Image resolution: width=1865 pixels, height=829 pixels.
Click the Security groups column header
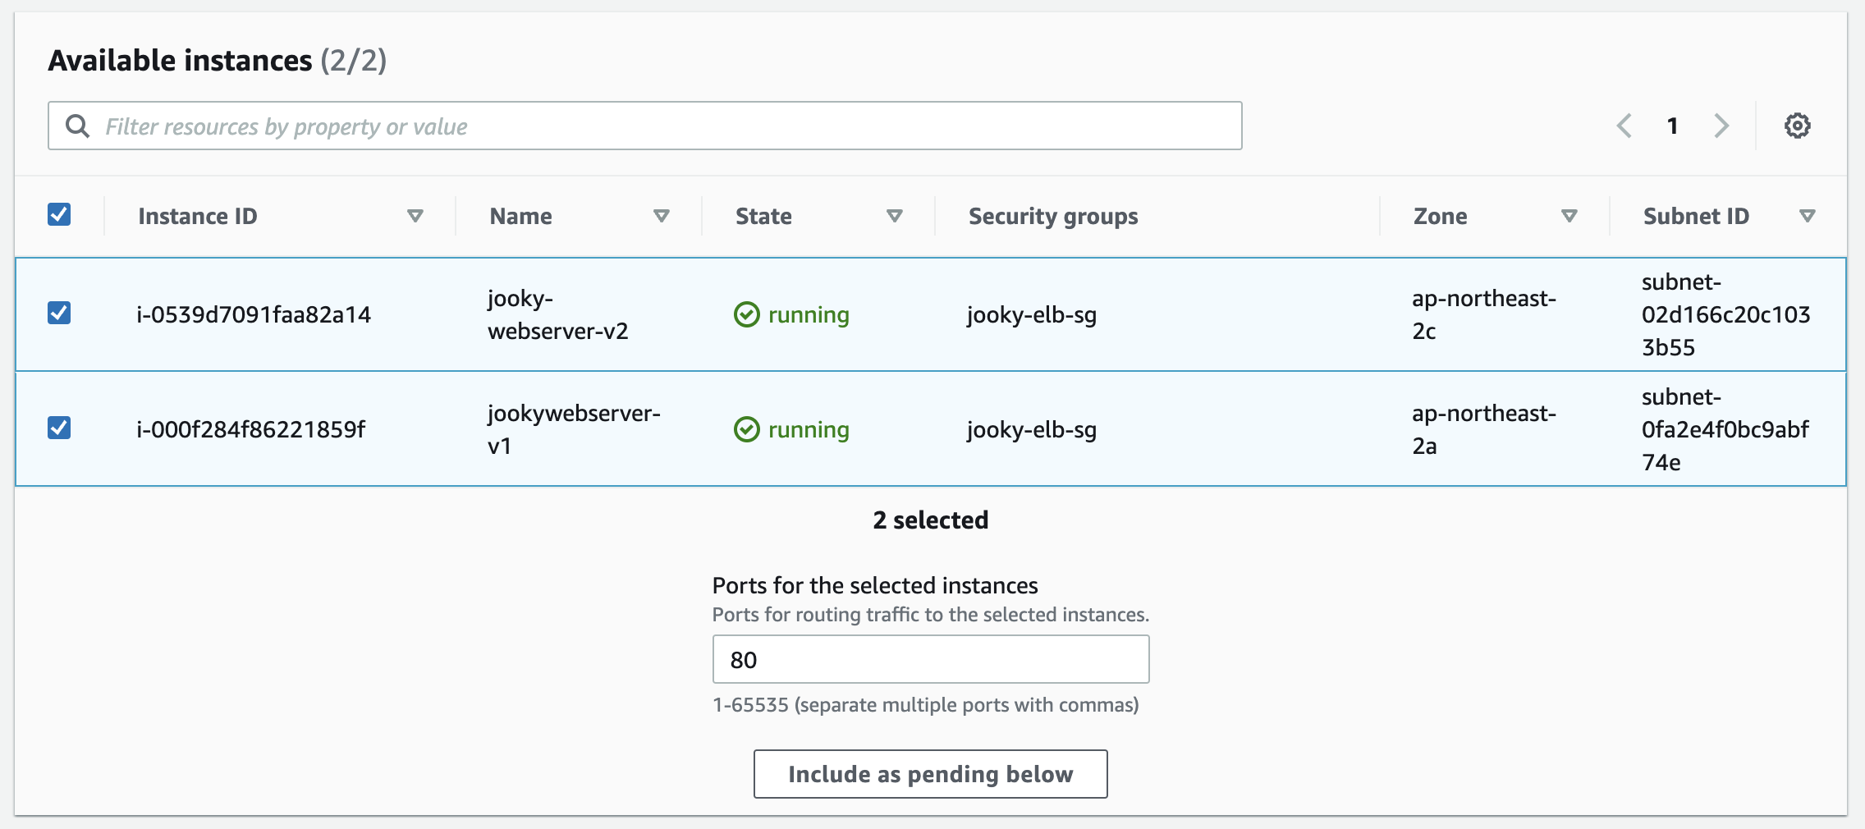tap(1053, 216)
